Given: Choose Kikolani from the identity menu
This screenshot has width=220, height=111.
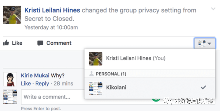Looking at the screenshot, I should (x=150, y=88).
